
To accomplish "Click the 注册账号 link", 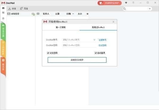I will coord(103,40).
